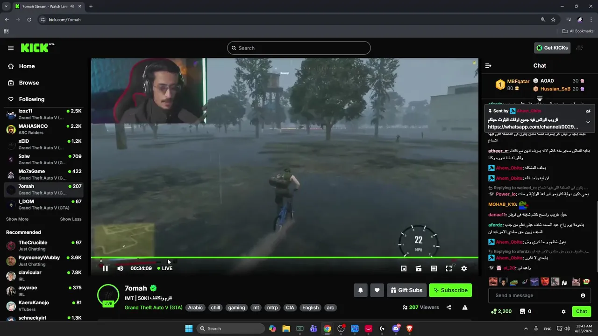
Task: Open the emoji picker in message box
Action: tap(583, 295)
